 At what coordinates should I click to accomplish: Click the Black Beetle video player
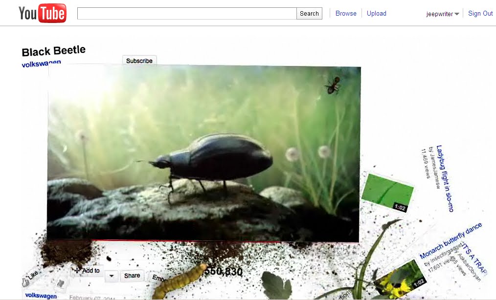(203, 153)
